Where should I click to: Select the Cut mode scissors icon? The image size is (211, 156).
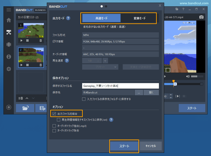click(9, 32)
